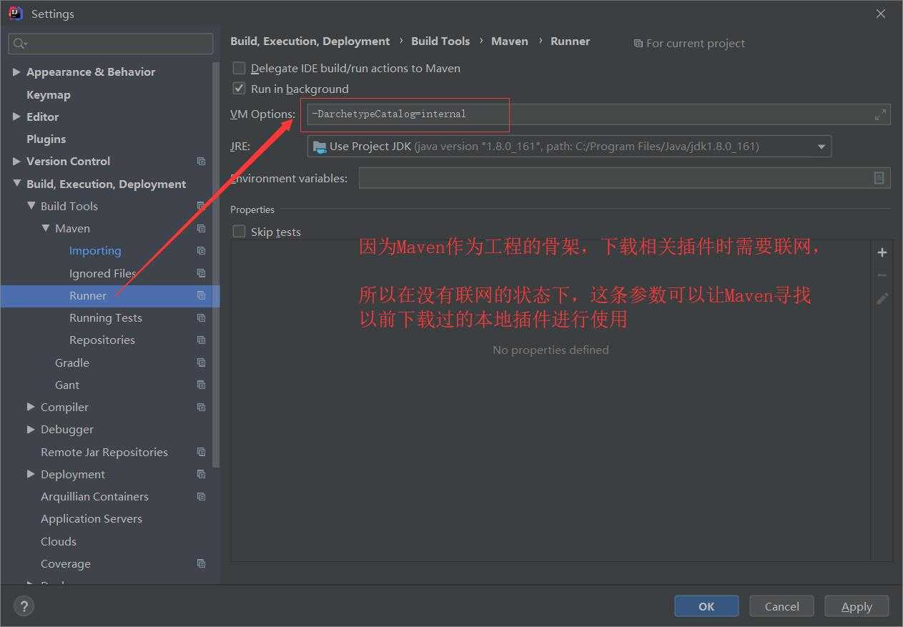Click Build, Execution, Deployment breadcrumb

point(310,41)
